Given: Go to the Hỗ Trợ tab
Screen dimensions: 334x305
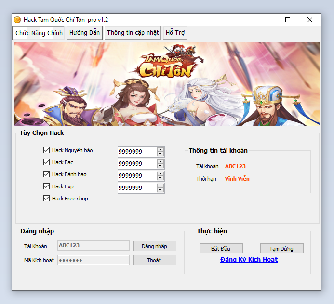Looking at the screenshot, I should coord(174,33).
